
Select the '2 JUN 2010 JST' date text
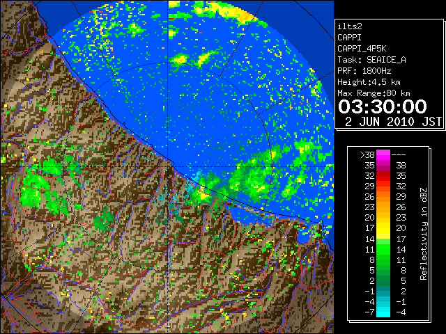coord(393,122)
